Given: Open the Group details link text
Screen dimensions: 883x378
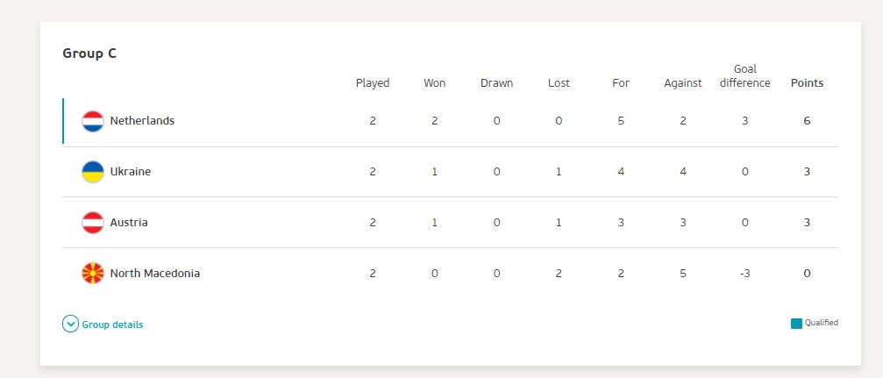Looking at the screenshot, I should coord(112,325).
